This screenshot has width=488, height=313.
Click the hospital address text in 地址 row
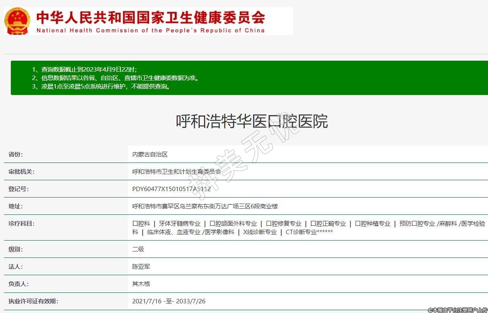click(x=205, y=206)
